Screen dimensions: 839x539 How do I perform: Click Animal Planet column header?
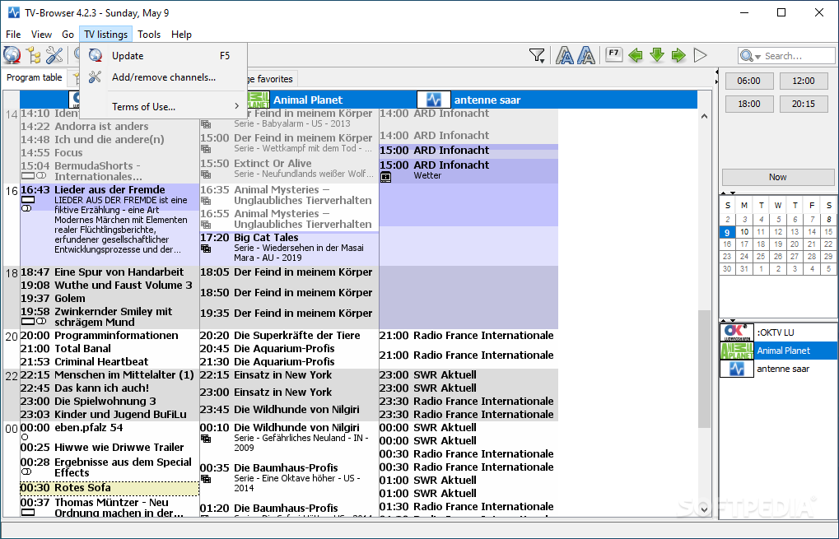(x=308, y=100)
